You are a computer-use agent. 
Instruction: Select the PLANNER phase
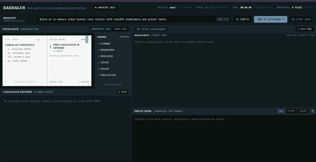point(104,44)
